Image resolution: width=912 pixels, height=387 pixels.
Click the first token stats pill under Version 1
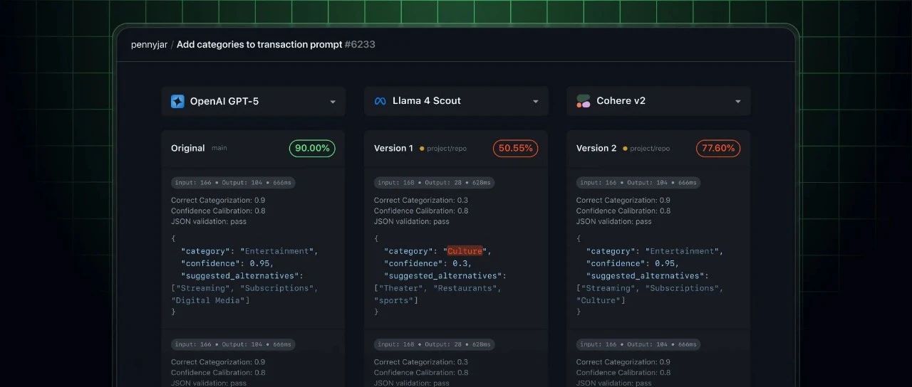(x=435, y=183)
